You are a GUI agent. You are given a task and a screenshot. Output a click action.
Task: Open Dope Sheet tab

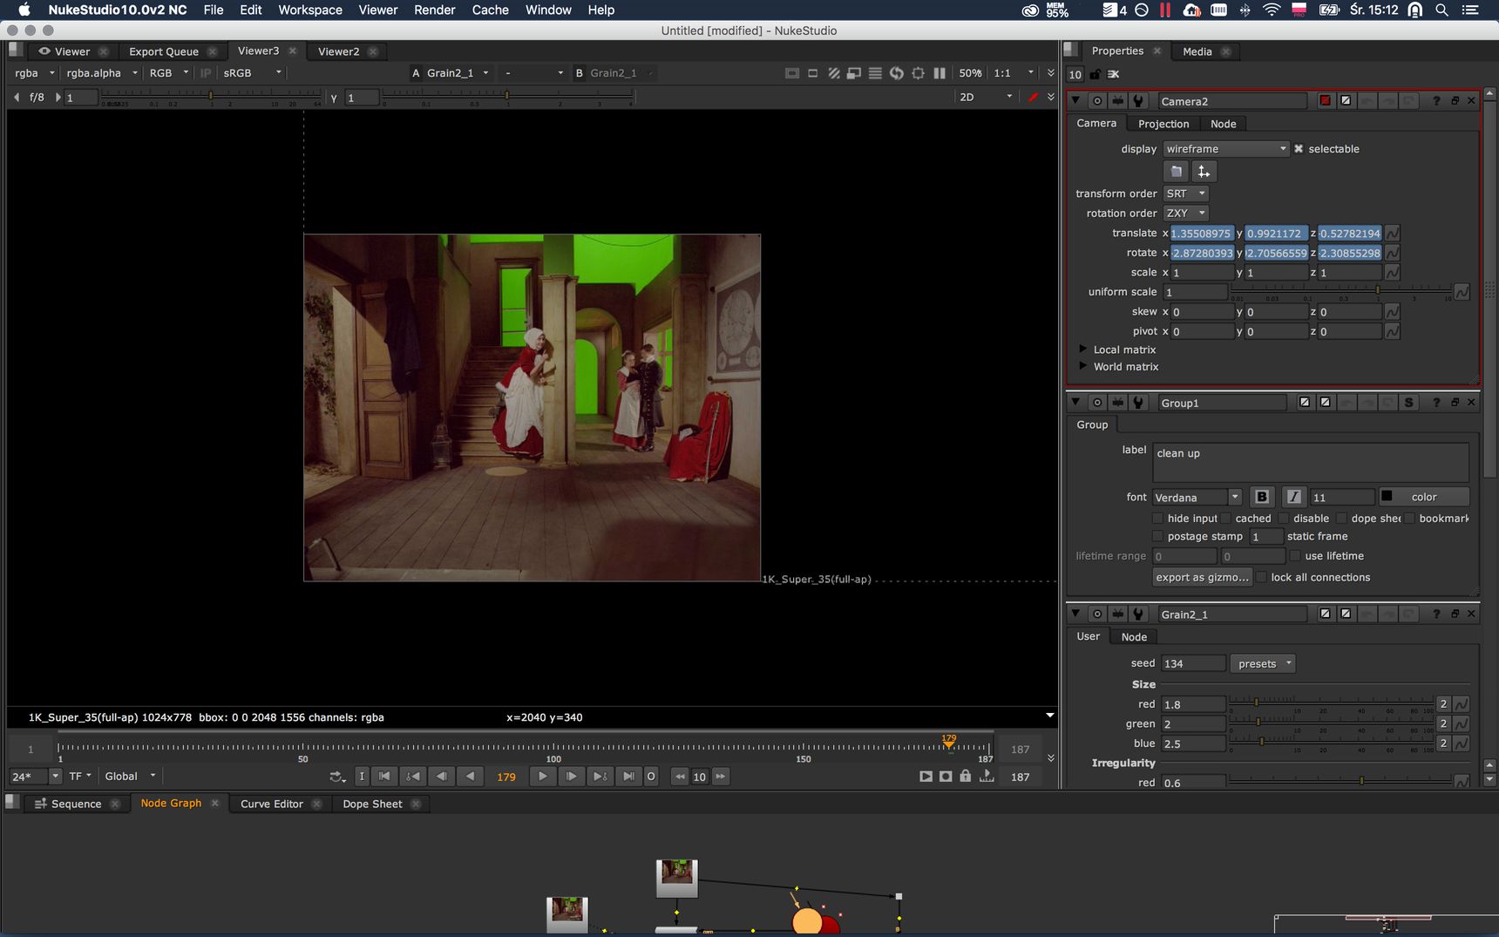(372, 804)
